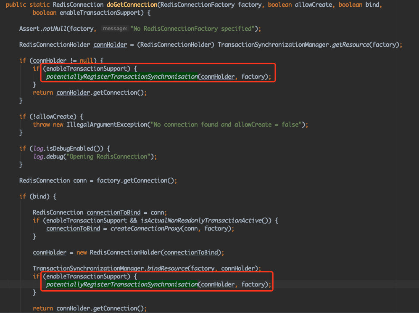Image resolution: width=419 pixels, height=313 pixels.
Task: Click first 'return connHolder.getConnection()' inside null check
Action: 90,93
